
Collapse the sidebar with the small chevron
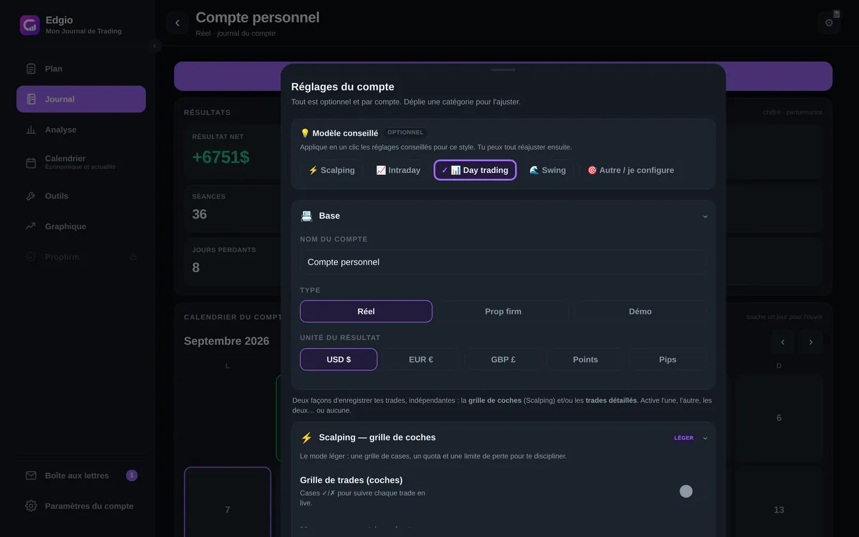coord(155,46)
